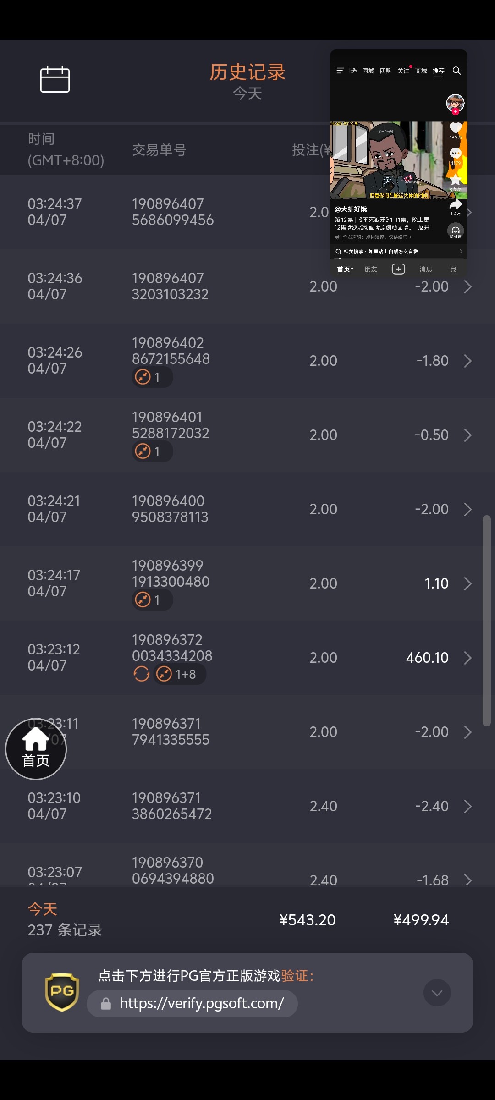The image size is (495, 1100).
Task: Tap the replay icon on the 460.10 record
Action: point(141,674)
